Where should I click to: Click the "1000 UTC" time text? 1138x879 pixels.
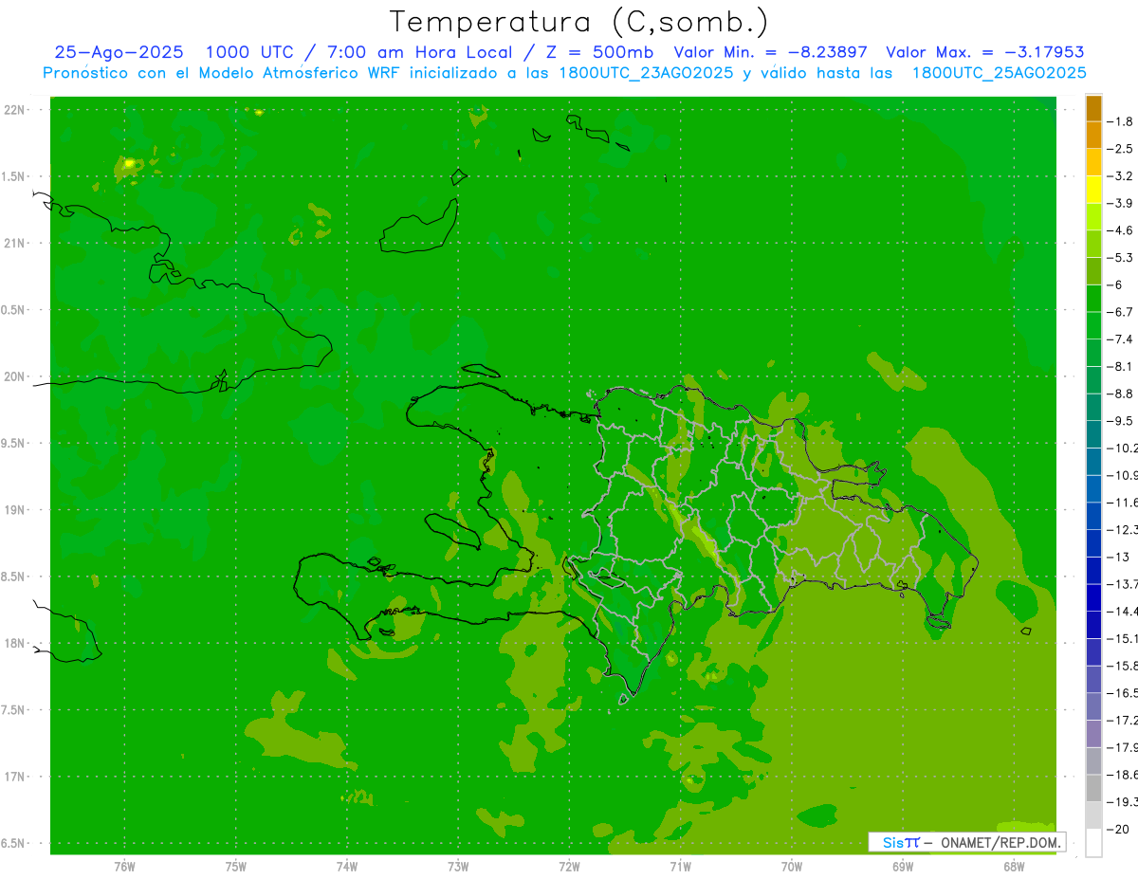[x=249, y=52]
